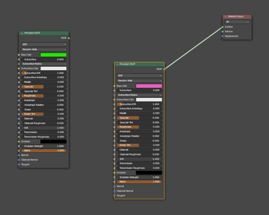
Task: Click Normal socket on green node
Action: (19, 155)
